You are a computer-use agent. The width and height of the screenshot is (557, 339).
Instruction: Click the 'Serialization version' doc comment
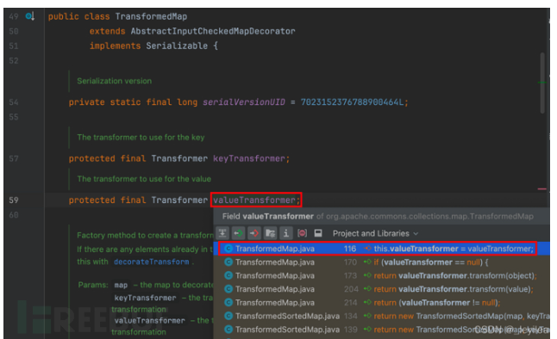(115, 81)
